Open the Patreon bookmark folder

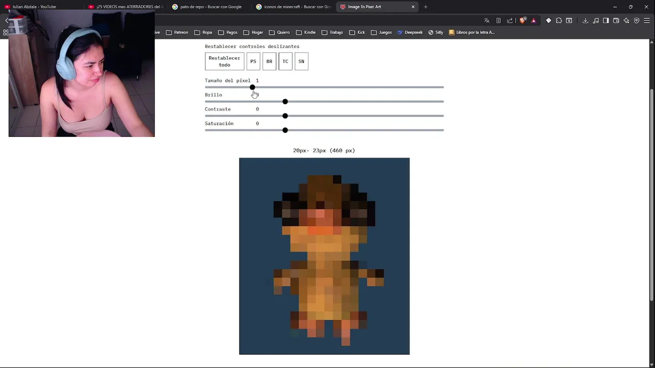177,32
